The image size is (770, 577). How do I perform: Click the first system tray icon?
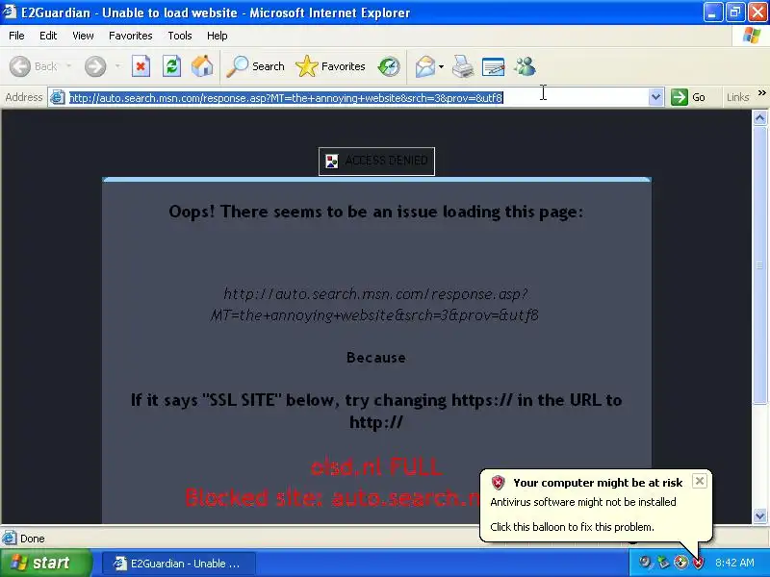click(x=645, y=563)
